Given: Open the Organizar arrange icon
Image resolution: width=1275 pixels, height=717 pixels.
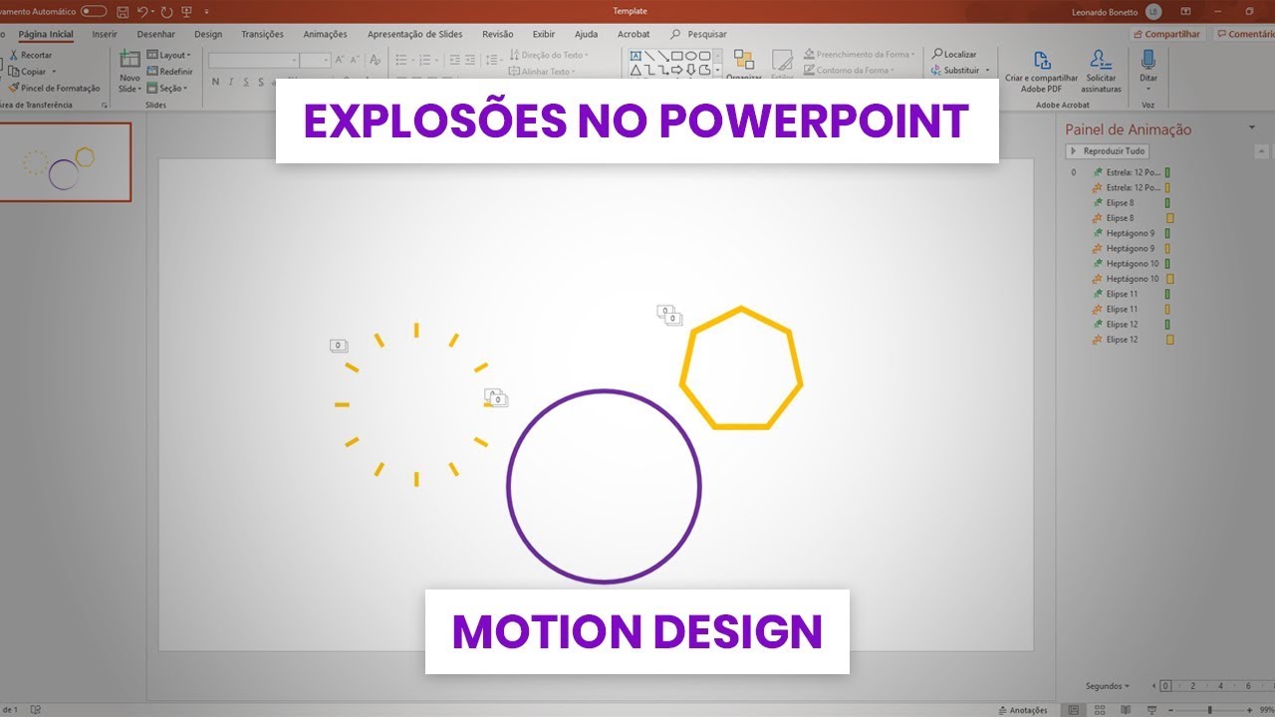Looking at the screenshot, I should click(744, 60).
